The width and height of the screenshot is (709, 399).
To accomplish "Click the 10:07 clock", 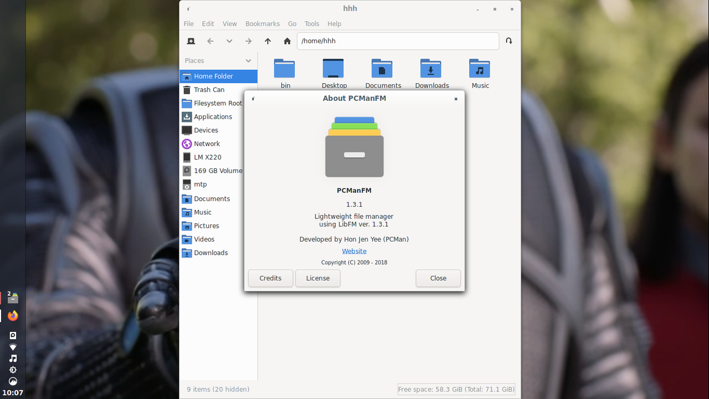I will [13, 393].
